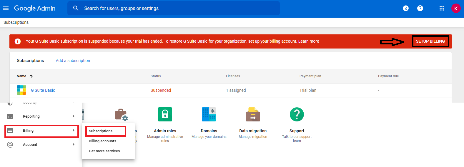The height and width of the screenshot is (167, 464).
Task: Click the ascending sort arrow next to Name
Action: click(31, 76)
